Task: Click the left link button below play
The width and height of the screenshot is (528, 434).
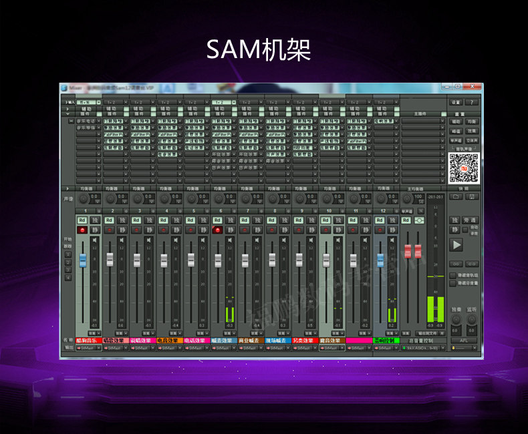Action: tap(456, 264)
